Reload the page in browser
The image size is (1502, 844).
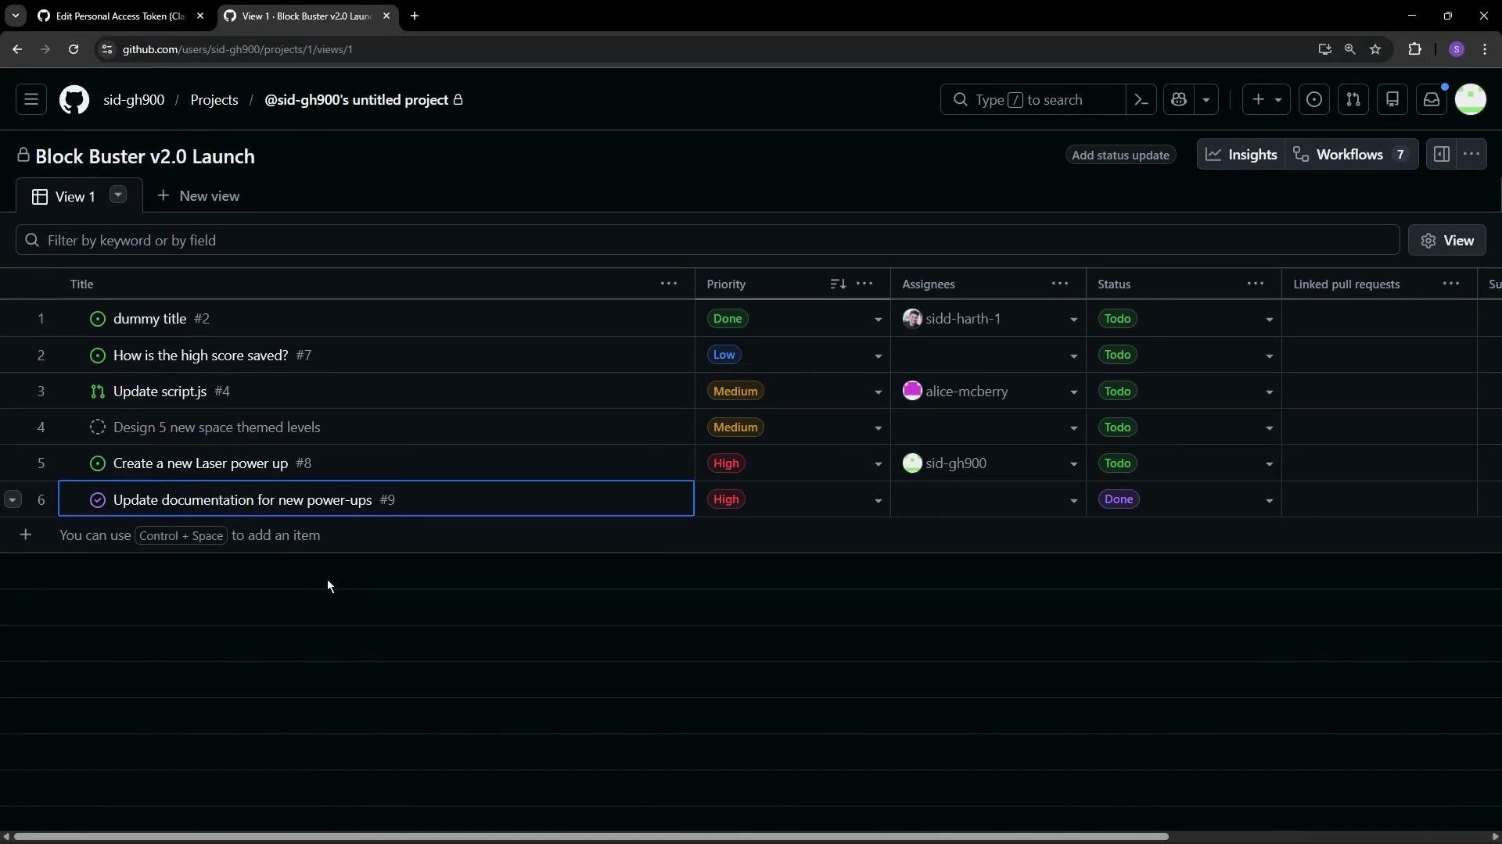(74, 49)
